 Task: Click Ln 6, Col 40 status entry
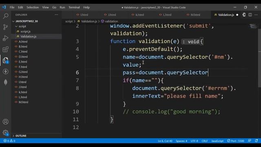pos(165,141)
